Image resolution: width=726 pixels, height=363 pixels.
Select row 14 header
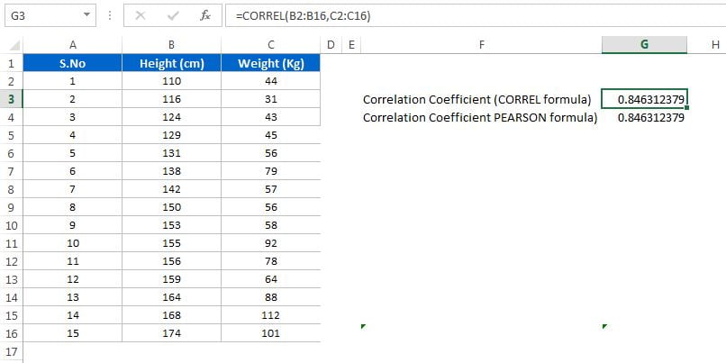tap(12, 298)
